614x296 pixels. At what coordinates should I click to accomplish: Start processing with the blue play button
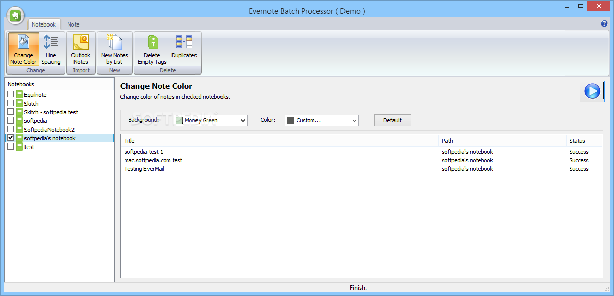(592, 91)
